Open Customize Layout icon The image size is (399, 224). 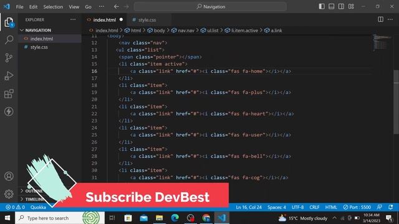351,7
